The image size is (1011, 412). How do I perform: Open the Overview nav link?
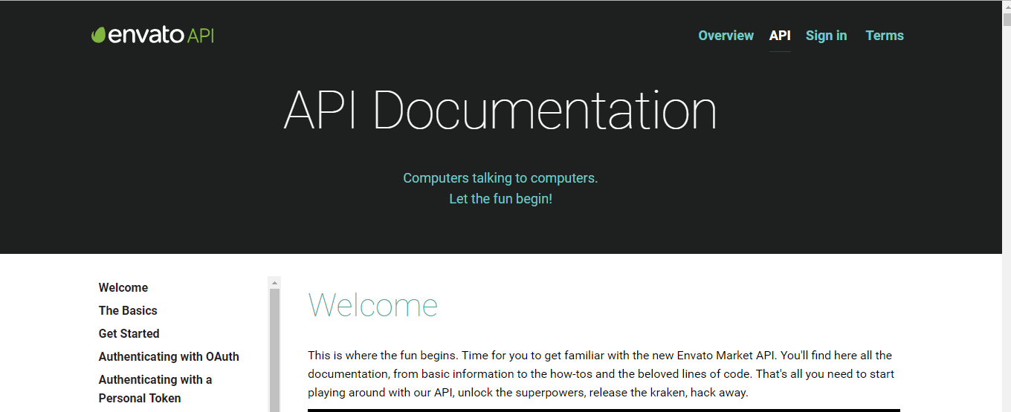click(x=726, y=36)
